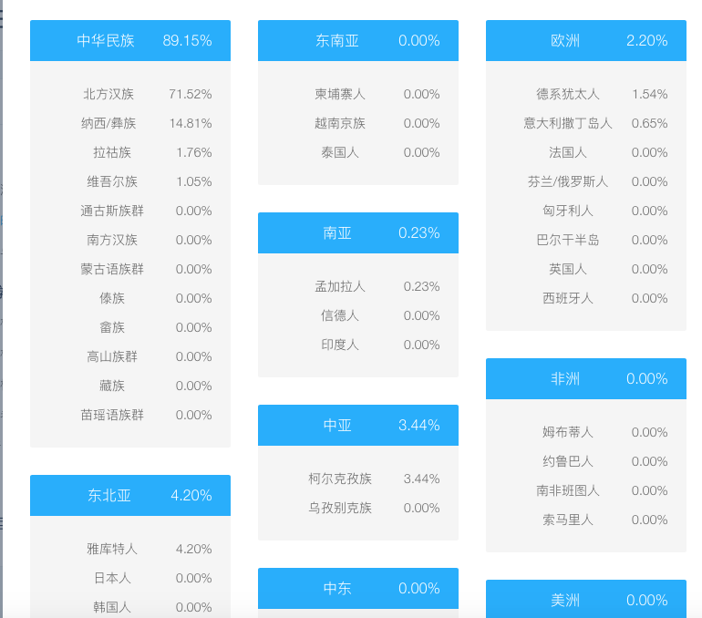Image resolution: width=702 pixels, height=618 pixels.
Task: Click the 中华民族 card header
Action: click(x=129, y=40)
